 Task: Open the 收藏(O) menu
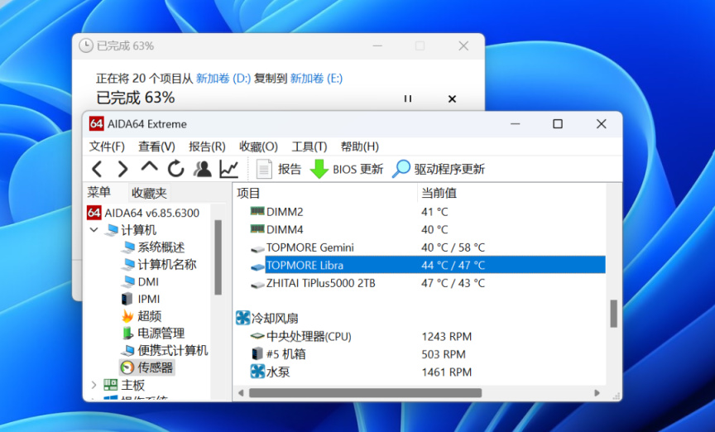click(258, 146)
